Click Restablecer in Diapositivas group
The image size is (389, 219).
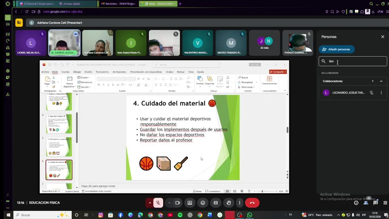(85, 82)
